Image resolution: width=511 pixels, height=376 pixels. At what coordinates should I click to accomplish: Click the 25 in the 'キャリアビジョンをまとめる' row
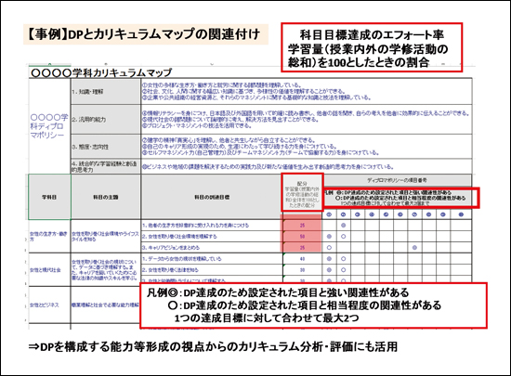coord(303,247)
